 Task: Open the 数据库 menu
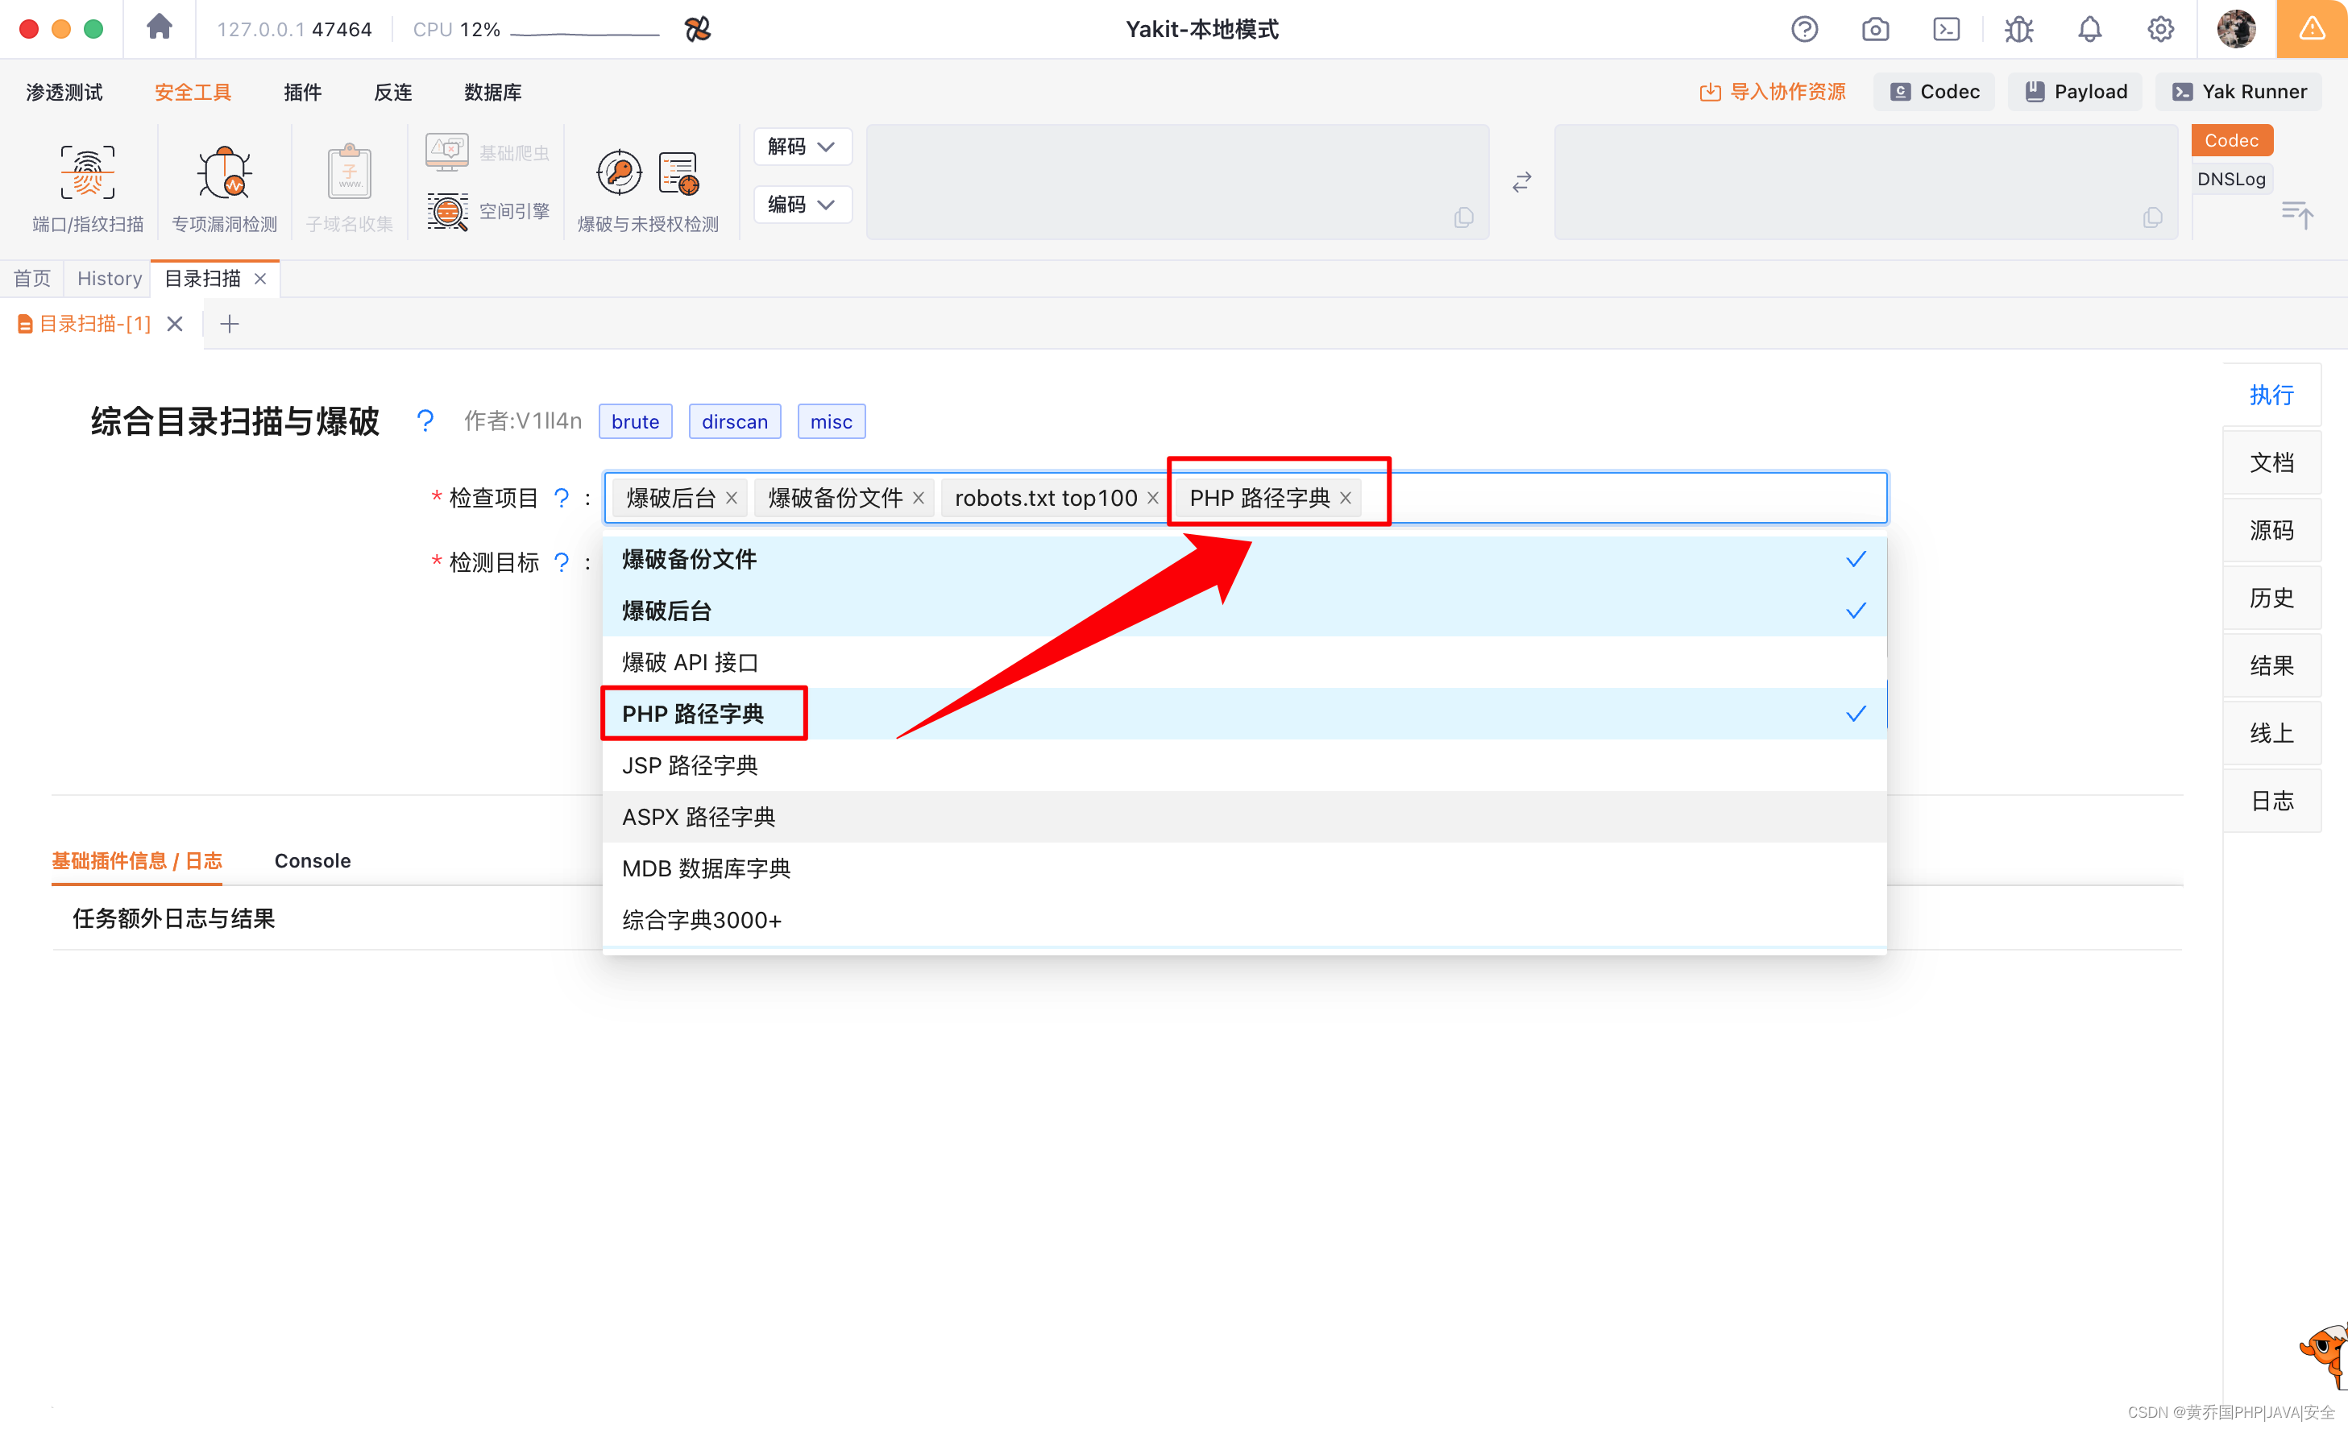pyautogui.click(x=492, y=92)
